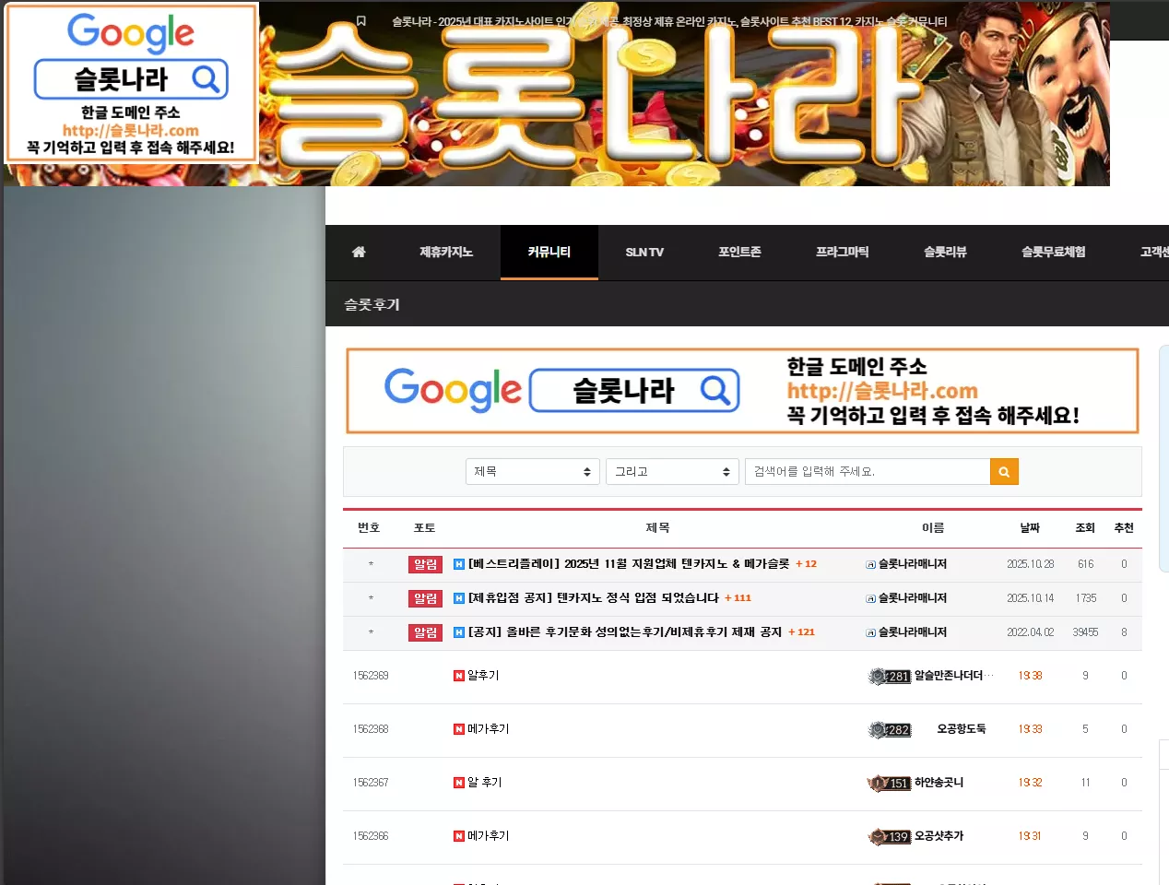Click level 139 badge icon beside 오공샷추가
Screen dimensions: 1169x885
coord(890,837)
